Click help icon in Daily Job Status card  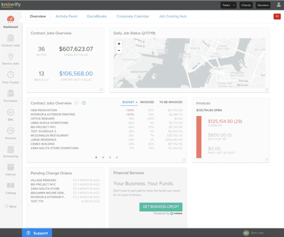pyautogui.click(x=266, y=90)
